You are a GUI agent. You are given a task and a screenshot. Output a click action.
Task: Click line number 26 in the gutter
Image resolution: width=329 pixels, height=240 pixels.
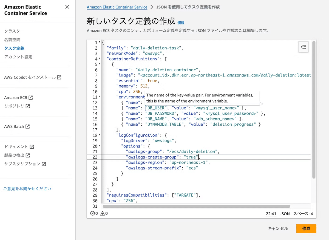(x=95, y=179)
